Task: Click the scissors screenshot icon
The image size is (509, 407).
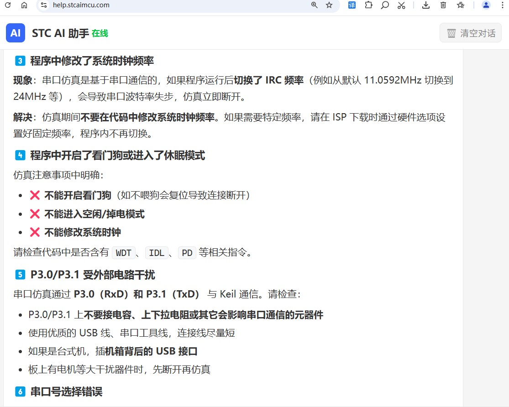Action: point(402,5)
